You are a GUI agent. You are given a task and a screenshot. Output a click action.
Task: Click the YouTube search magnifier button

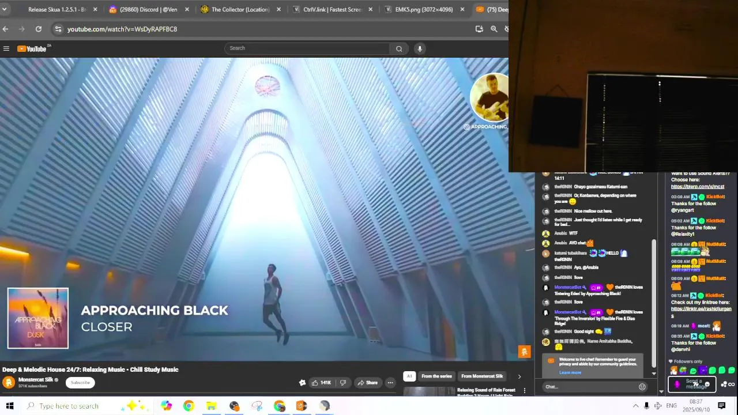point(399,48)
